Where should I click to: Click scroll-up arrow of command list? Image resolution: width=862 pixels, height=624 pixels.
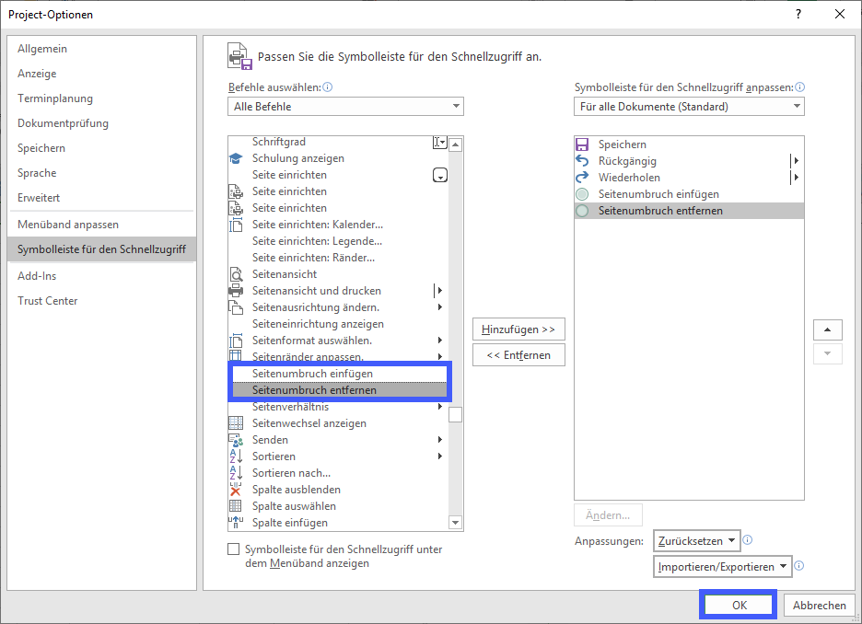[455, 144]
